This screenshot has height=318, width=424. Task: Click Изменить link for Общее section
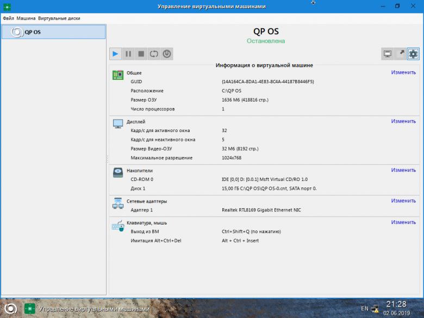tap(403, 72)
